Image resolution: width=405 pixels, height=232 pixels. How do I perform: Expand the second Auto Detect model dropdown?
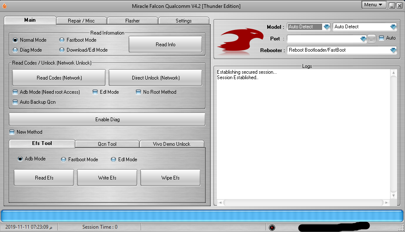click(x=393, y=27)
